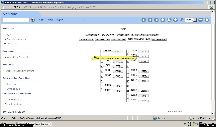Screen dimensions: 216x127
Task: Pan the schema up with the up-arrow icon
Action: coord(144,20)
